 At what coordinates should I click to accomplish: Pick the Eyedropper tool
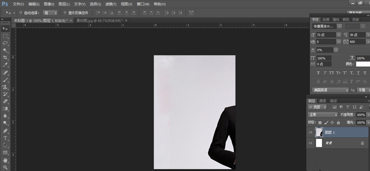(x=5, y=65)
